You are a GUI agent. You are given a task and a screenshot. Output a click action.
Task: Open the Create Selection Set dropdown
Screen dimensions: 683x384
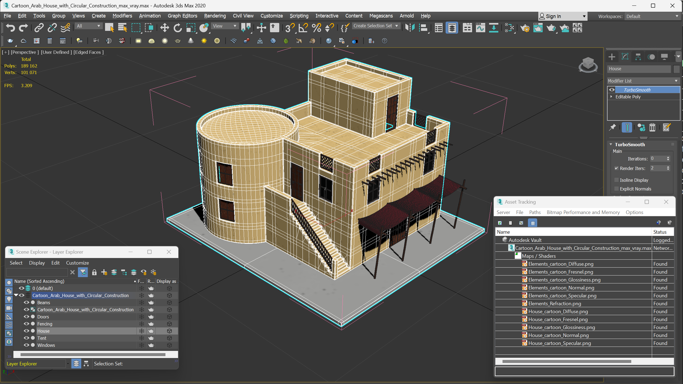376,26
